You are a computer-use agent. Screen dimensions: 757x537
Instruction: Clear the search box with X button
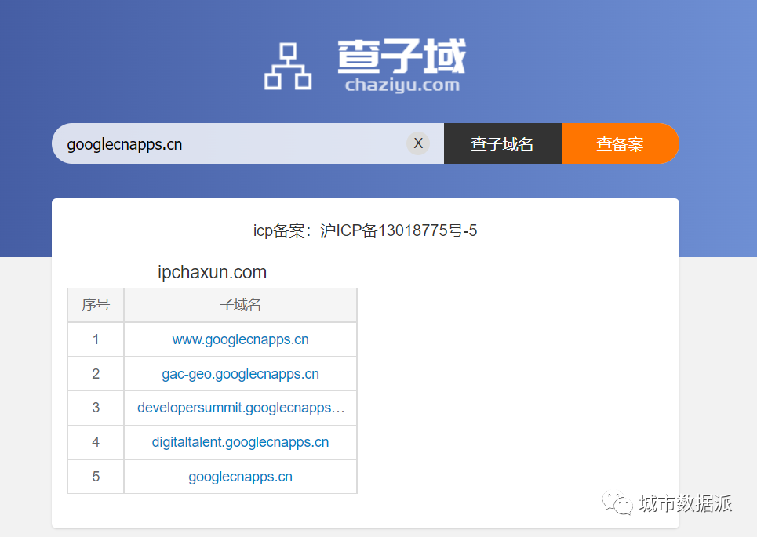[x=418, y=143]
